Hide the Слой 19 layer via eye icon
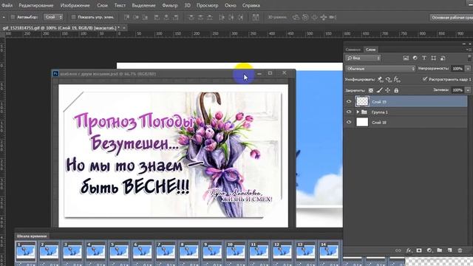Image resolution: width=473 pixels, height=266 pixels. (349, 102)
